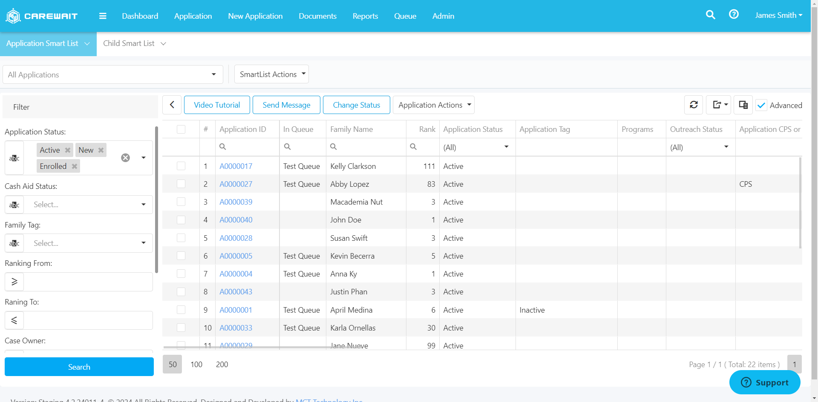Click the Raning To input field

(88, 320)
